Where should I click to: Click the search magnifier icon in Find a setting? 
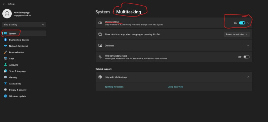point(43,25)
